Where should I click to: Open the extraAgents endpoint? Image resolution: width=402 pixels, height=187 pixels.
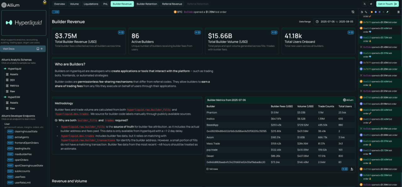coord(22,137)
